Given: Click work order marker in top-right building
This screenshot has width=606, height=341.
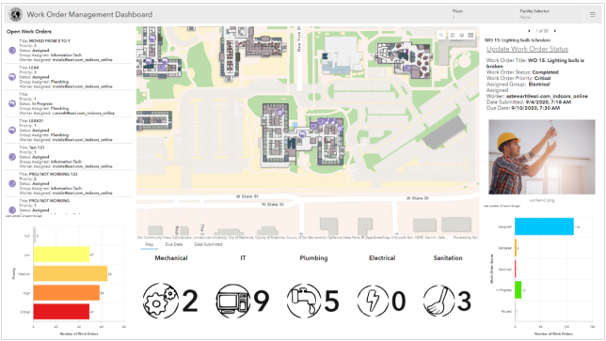Looking at the screenshot, I should pyautogui.click(x=407, y=68).
